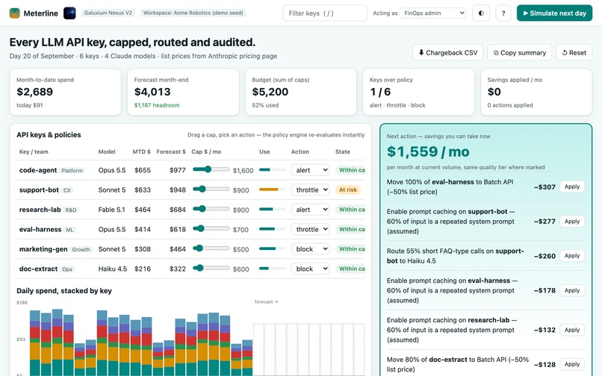Open the doc-extract action dropdown
This screenshot has width=602, height=376.
[x=310, y=269]
